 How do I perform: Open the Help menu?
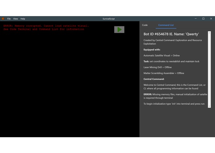pos(23,19)
